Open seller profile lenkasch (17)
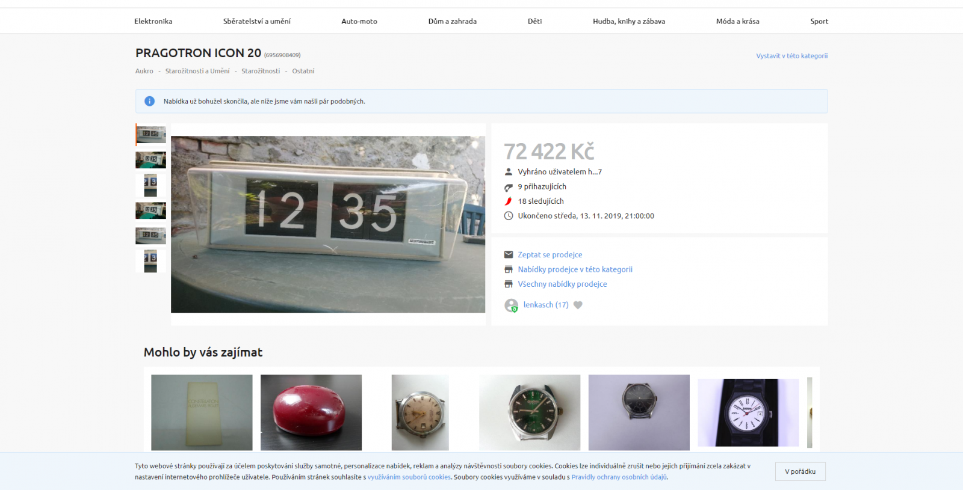963x490 pixels. coord(546,305)
